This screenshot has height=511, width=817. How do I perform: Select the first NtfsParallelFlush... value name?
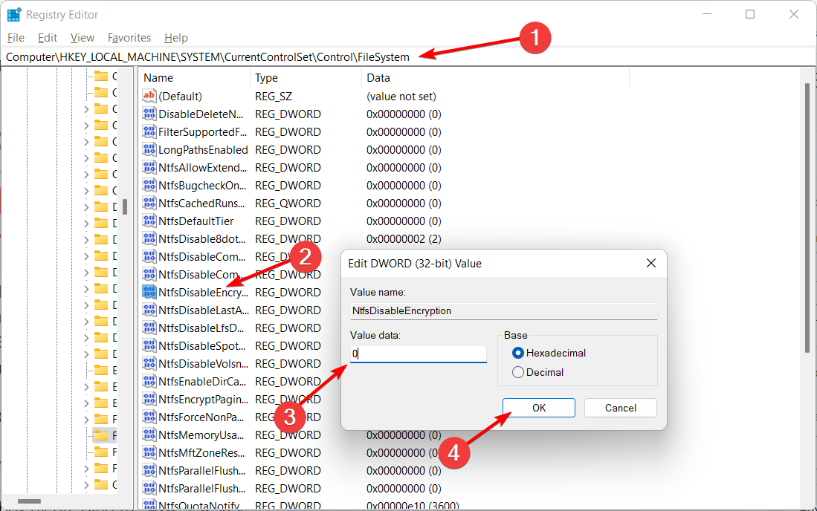pos(201,470)
